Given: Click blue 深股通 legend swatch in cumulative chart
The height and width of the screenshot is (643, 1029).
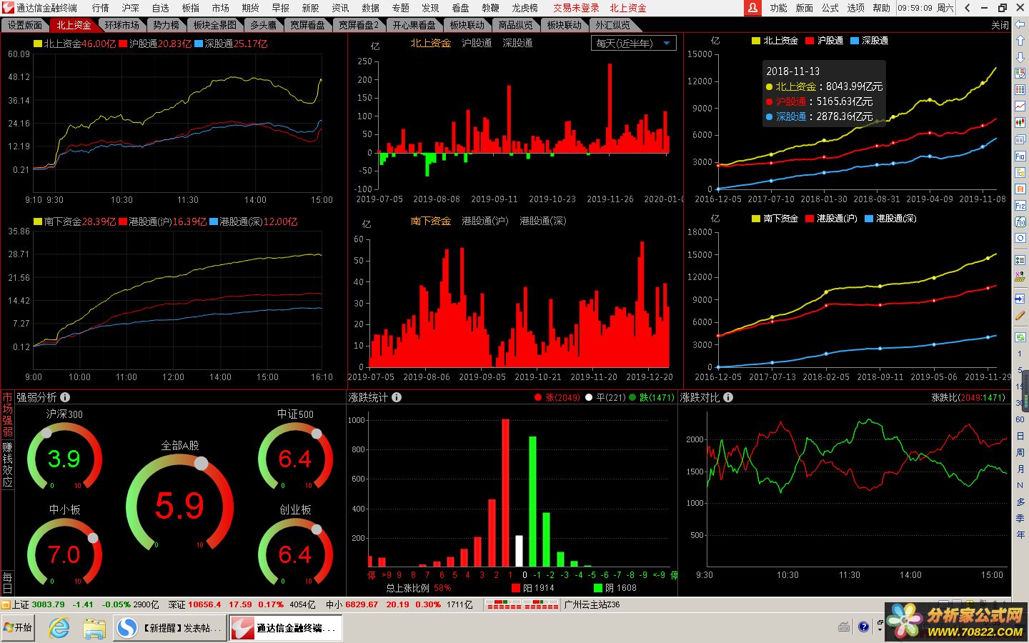Looking at the screenshot, I should [x=855, y=41].
